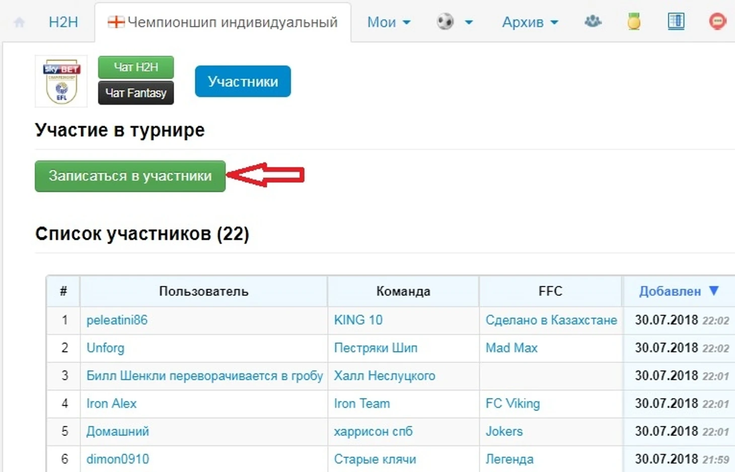Open user Домашний profile
Viewport: 735px width, 472px height.
pos(118,431)
